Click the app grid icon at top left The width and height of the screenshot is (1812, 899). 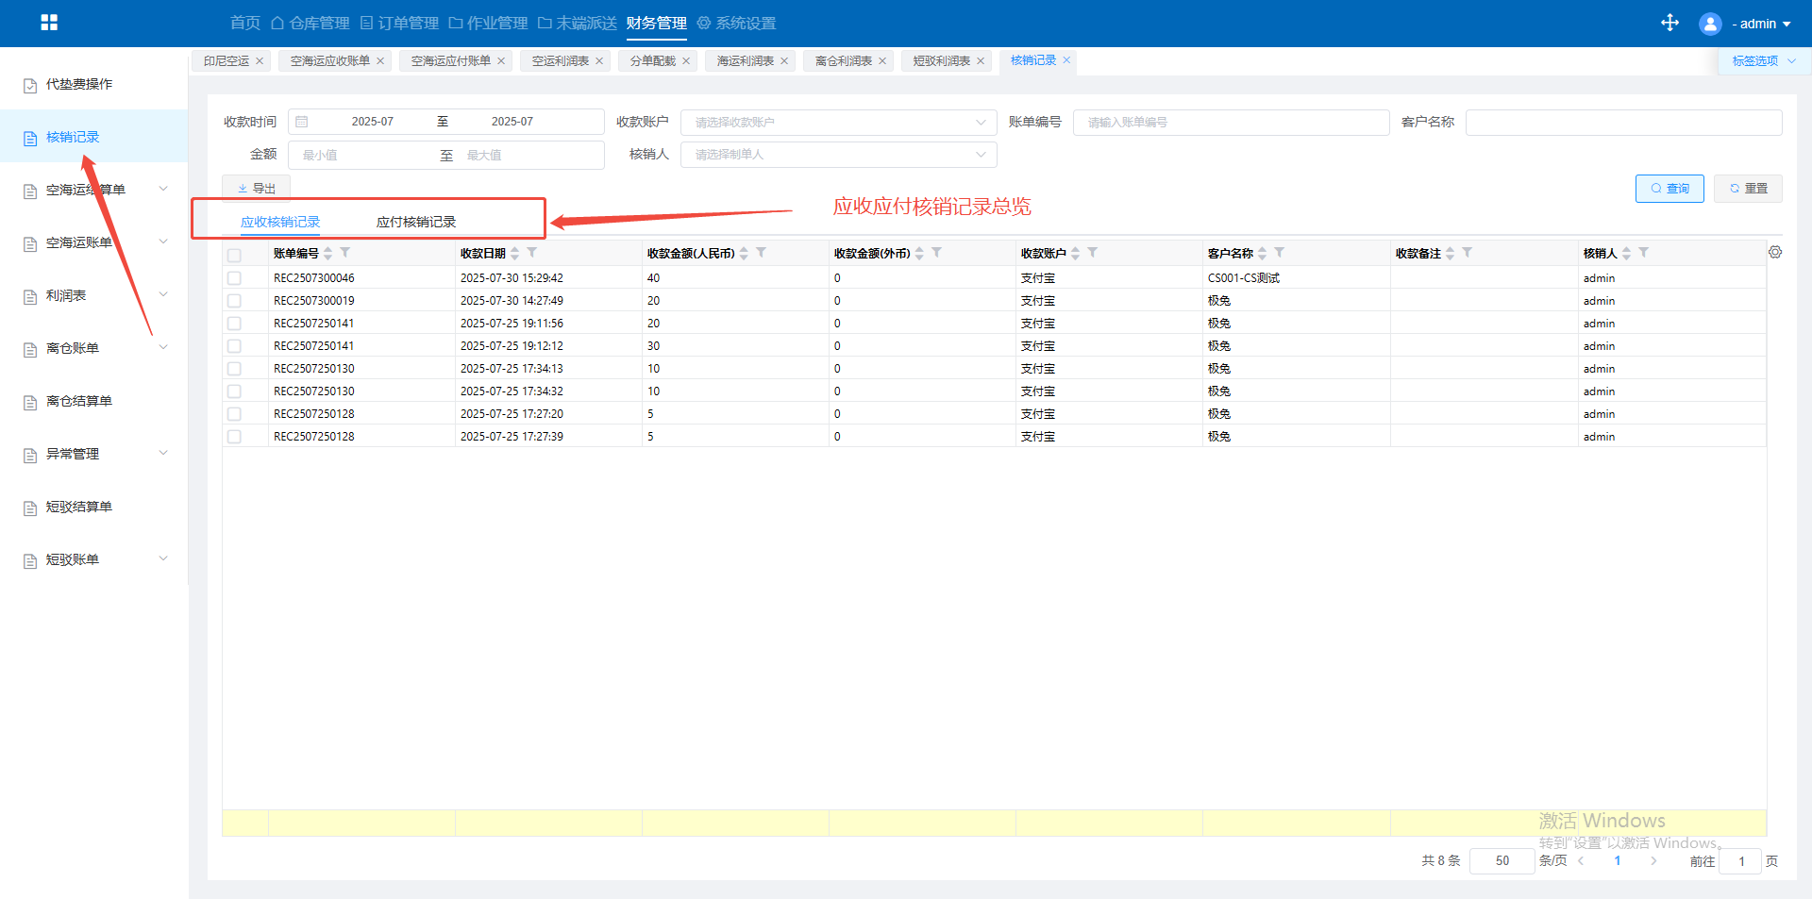point(49,23)
